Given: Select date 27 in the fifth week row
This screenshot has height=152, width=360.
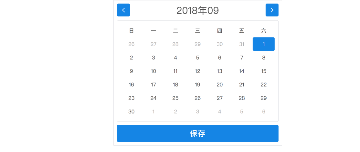Looking at the screenshot, I should tap(219, 98).
